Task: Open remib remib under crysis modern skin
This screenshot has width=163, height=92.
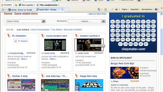Action: 49,53
